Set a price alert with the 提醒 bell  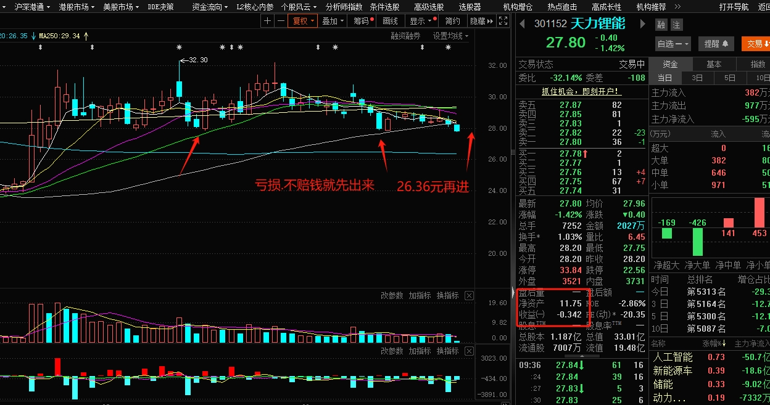coord(716,44)
